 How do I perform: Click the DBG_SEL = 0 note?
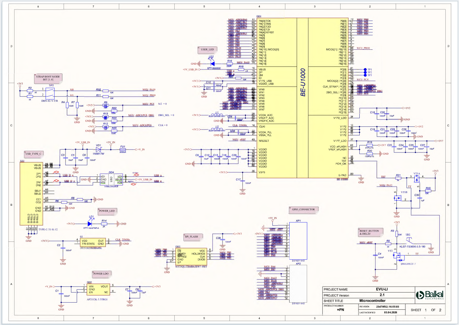pyautogui.click(x=166, y=115)
